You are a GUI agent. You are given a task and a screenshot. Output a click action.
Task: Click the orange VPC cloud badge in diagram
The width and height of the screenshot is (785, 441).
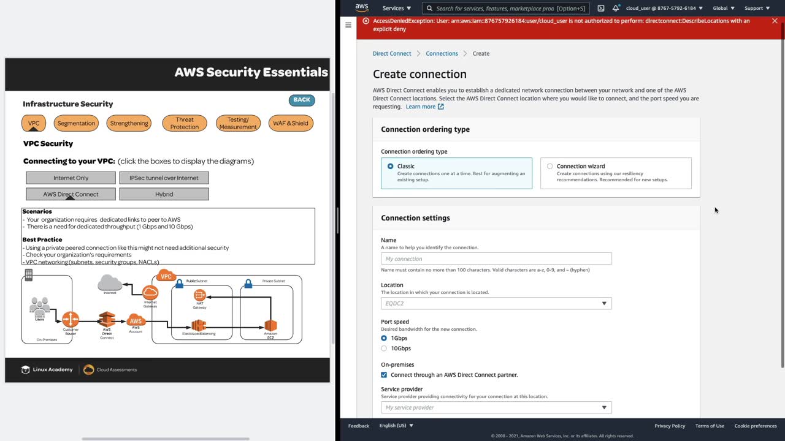click(x=166, y=276)
